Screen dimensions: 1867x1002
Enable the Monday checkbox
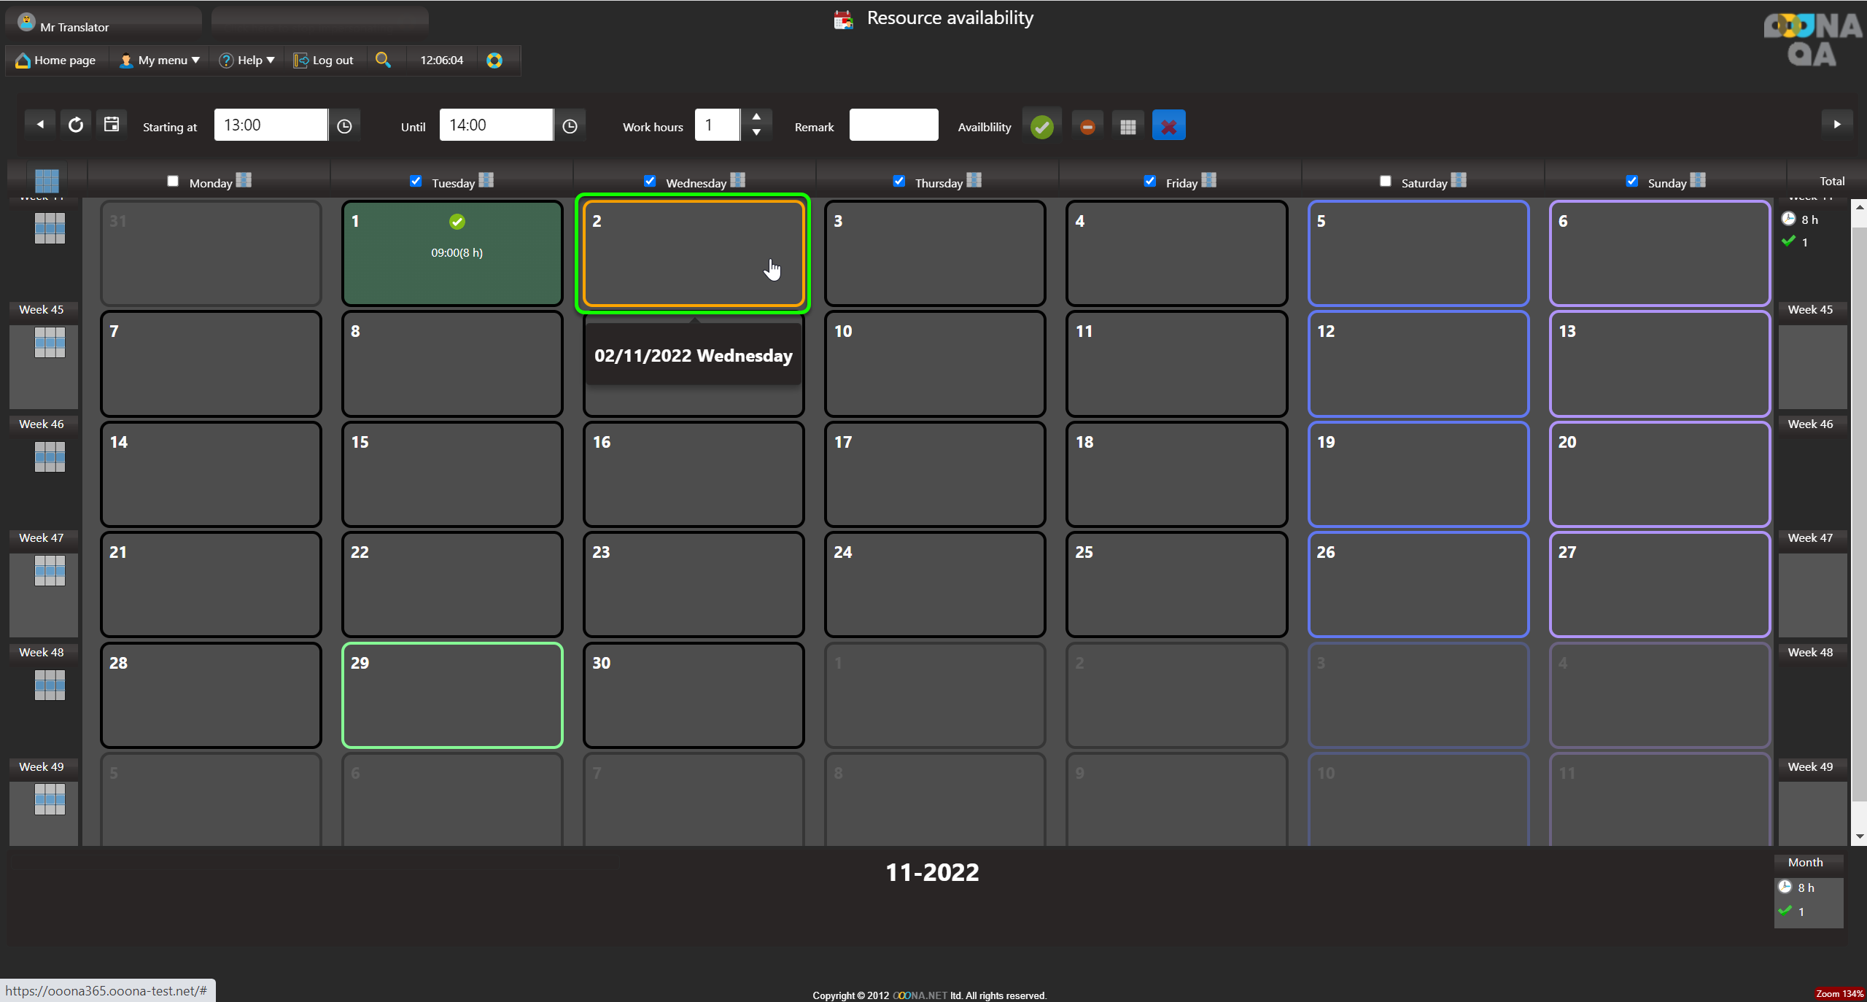click(173, 181)
